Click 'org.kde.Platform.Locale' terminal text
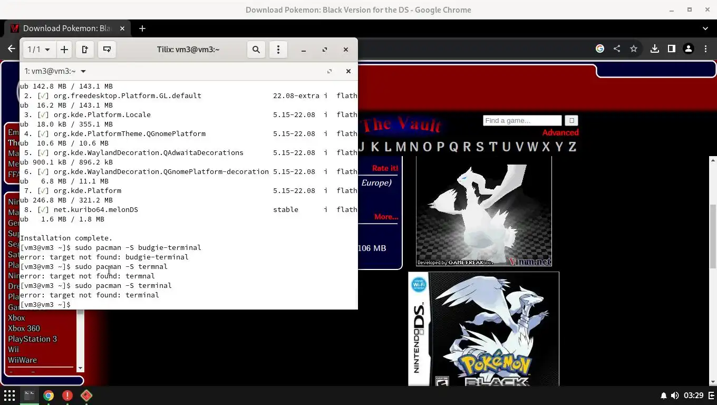 [x=102, y=115]
